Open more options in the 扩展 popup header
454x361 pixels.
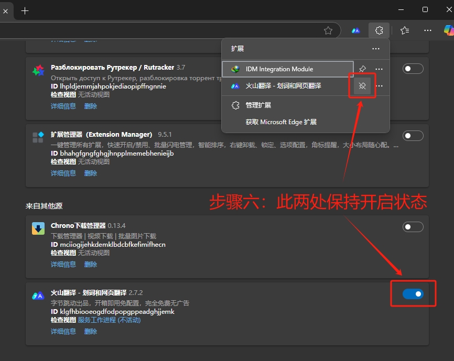tap(376, 49)
